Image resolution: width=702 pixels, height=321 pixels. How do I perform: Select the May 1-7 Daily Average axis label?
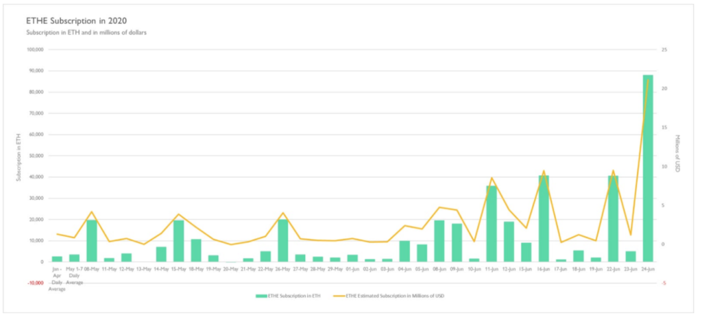click(74, 276)
